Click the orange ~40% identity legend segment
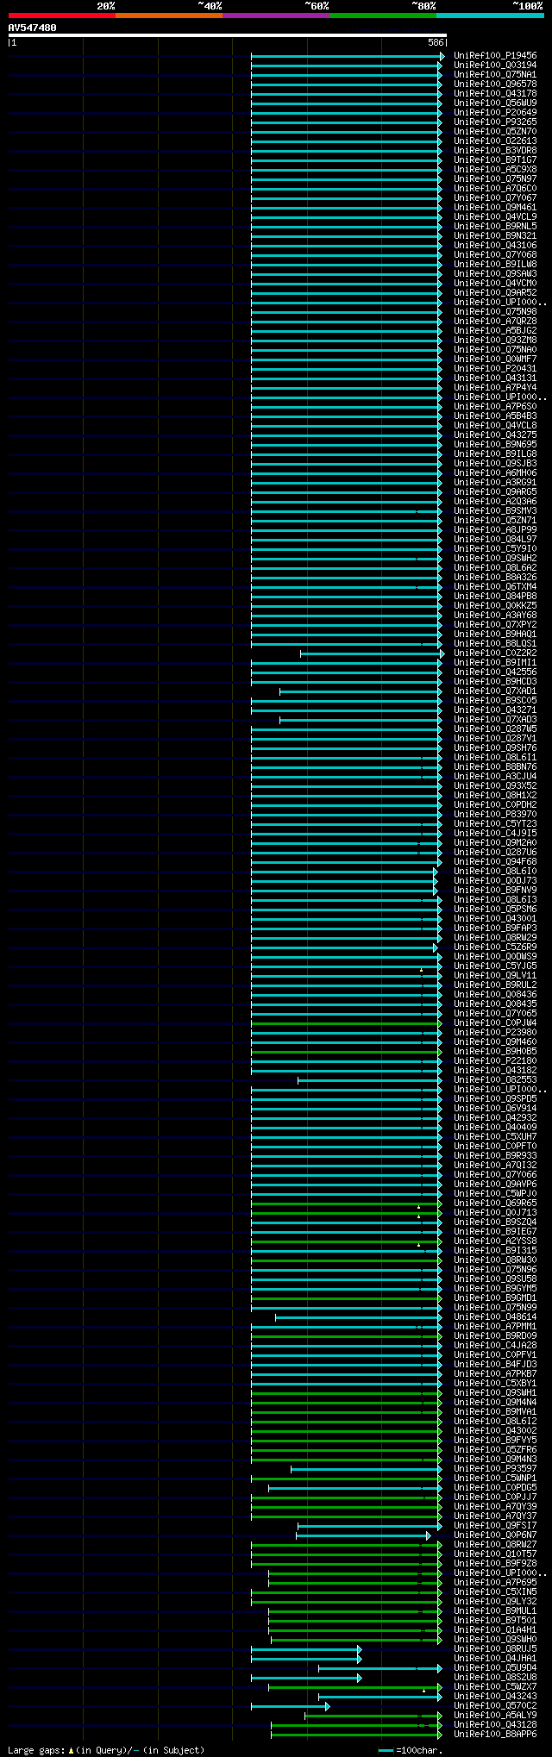Viewport: 552px width, 1757px height. [x=169, y=16]
